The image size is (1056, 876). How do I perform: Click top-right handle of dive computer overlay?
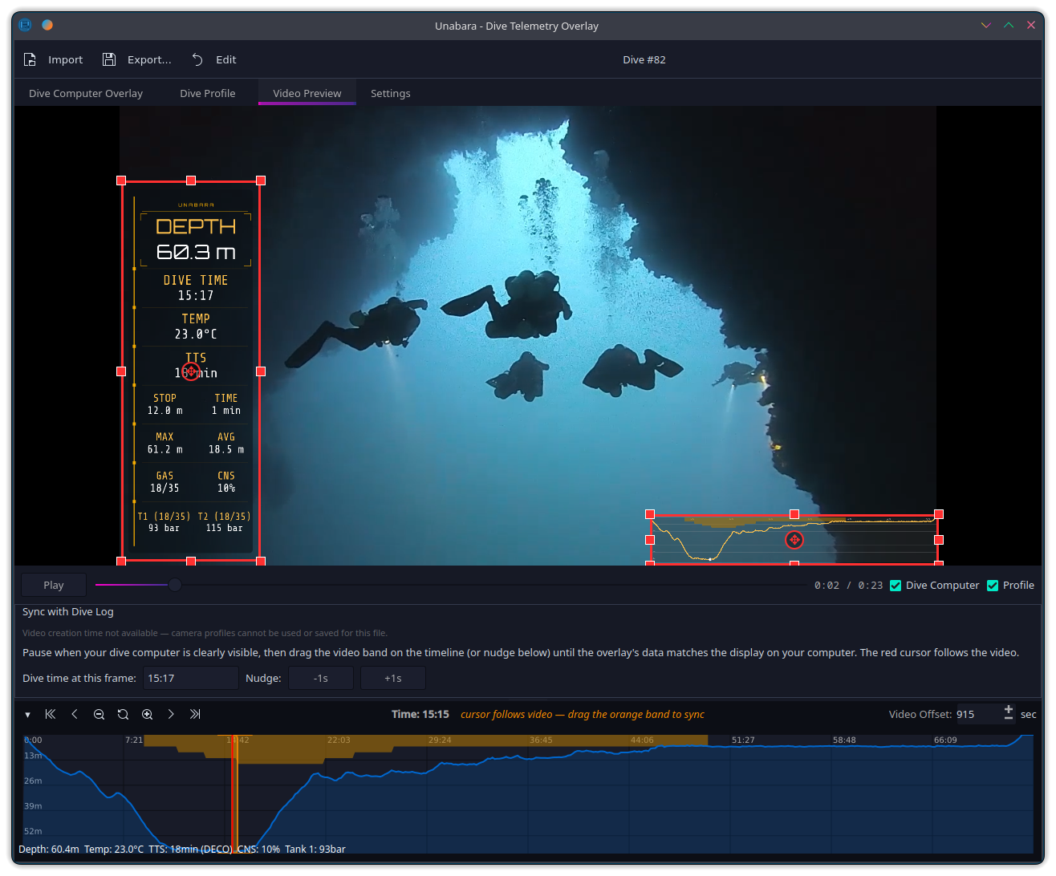coord(261,180)
